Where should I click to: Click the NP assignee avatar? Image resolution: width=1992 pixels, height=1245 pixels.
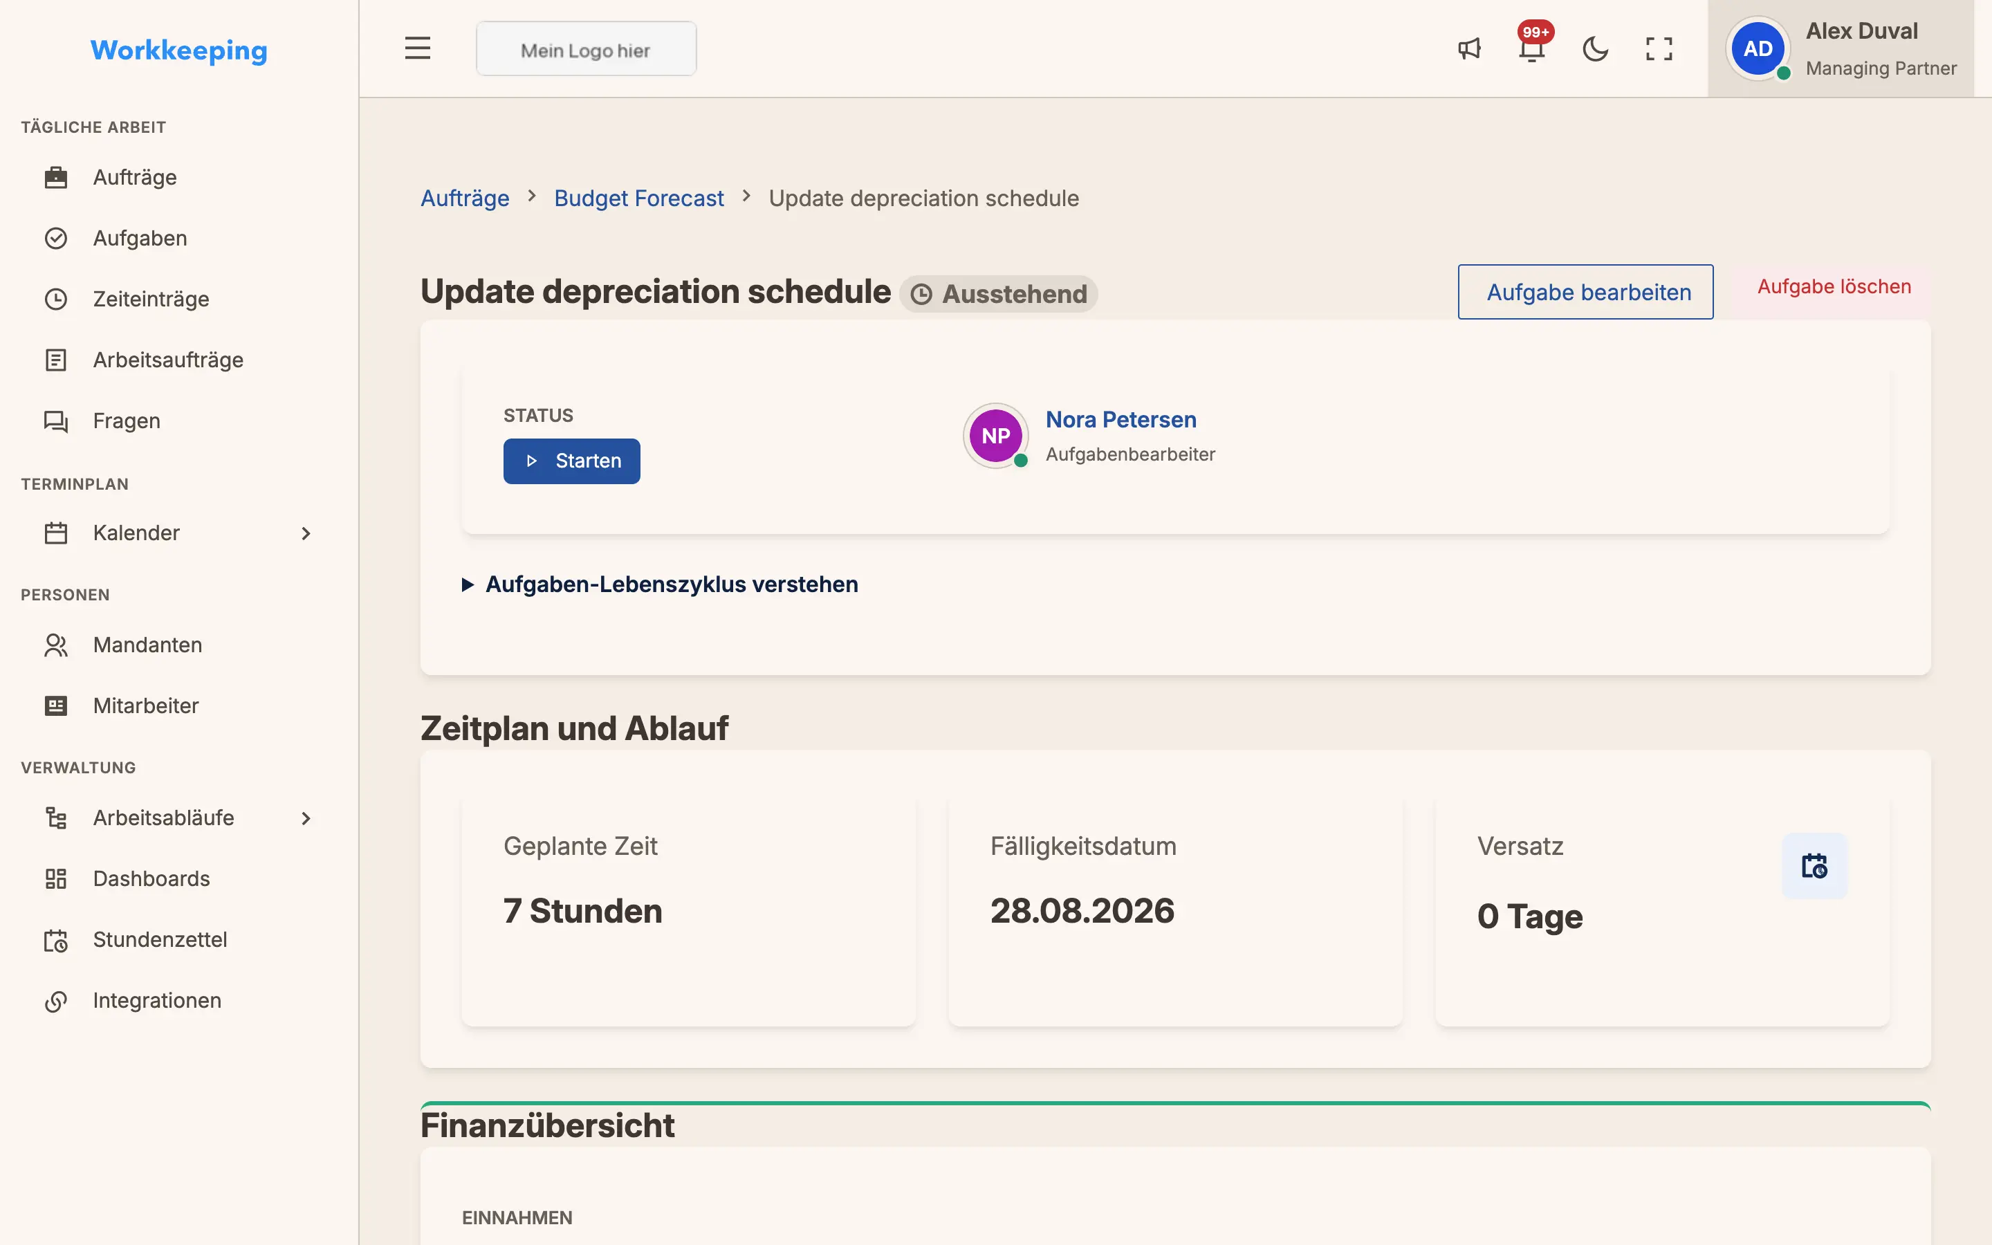(x=996, y=436)
